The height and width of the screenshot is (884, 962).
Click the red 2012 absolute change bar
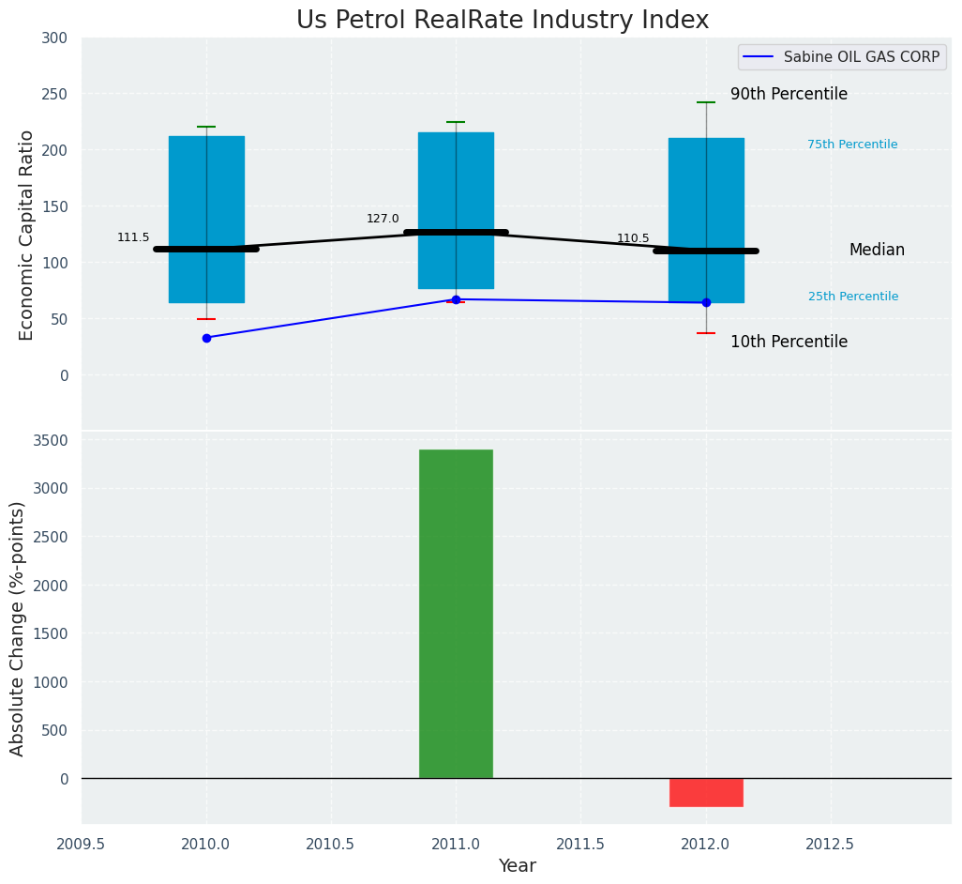pos(706,793)
